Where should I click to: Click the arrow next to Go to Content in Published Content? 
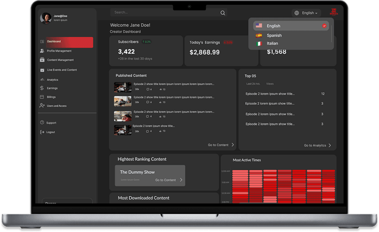click(x=233, y=145)
